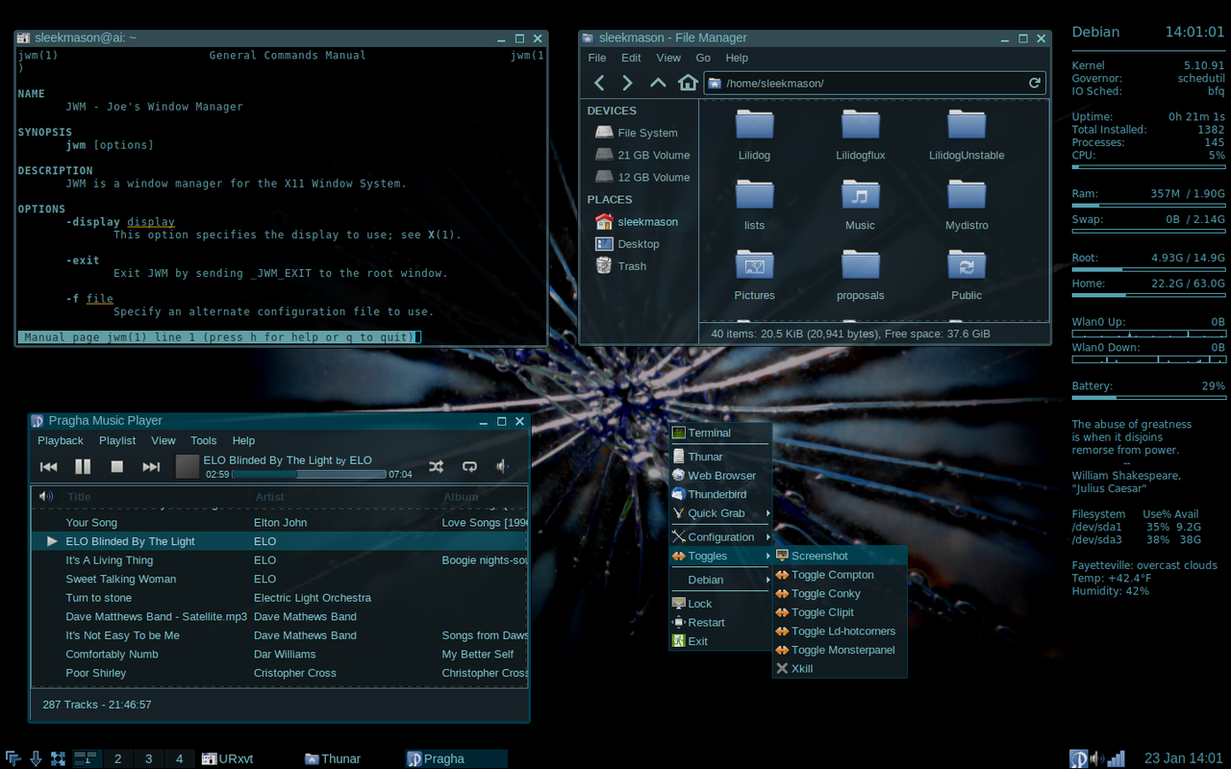The height and width of the screenshot is (769, 1231).
Task: Toggle shuffle mode in Pragha
Action: point(437,466)
